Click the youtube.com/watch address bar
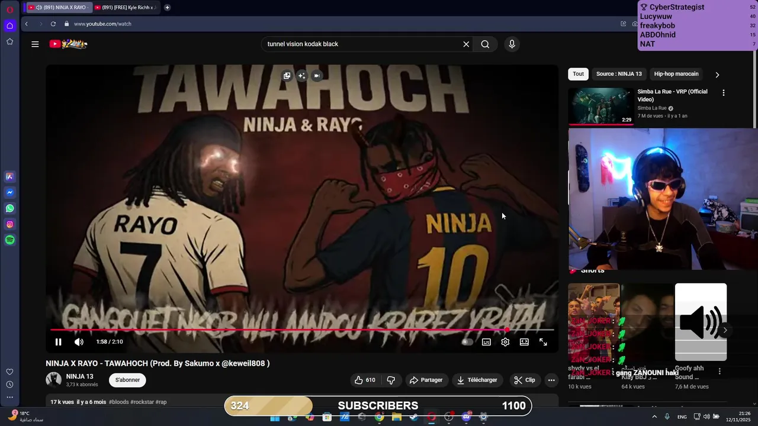The image size is (758, 426). [102, 24]
